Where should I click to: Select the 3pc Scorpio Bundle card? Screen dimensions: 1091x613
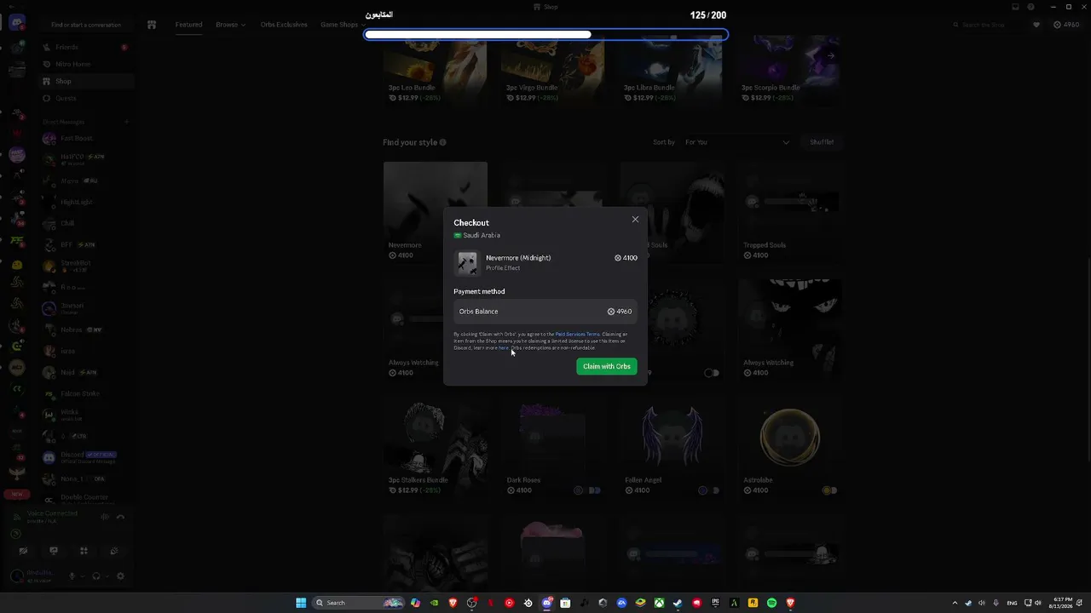pos(788,70)
